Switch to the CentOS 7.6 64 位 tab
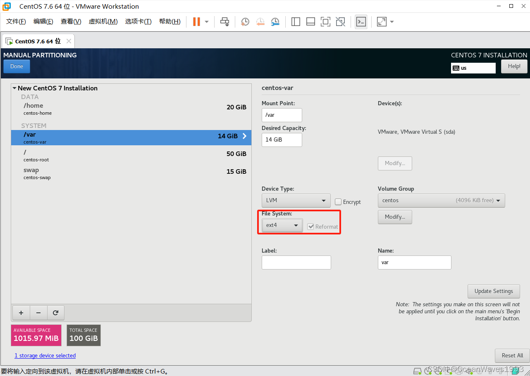530x376 pixels. (38, 41)
